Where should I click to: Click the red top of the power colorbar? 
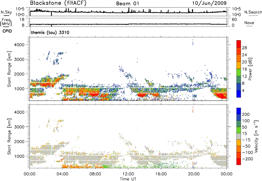click(239, 44)
